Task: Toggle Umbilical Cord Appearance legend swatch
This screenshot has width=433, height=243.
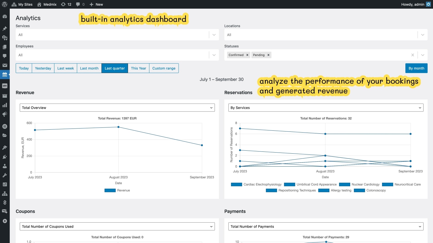Action: [x=290, y=184]
